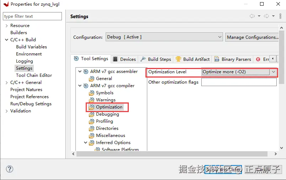Click the Build Artifact trophy icon

tap(178, 59)
